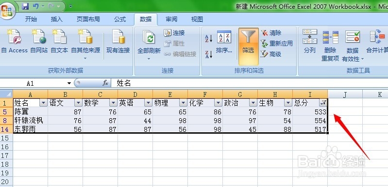Select column J header
The width and height of the screenshot is (388, 187).
(x=345, y=94)
